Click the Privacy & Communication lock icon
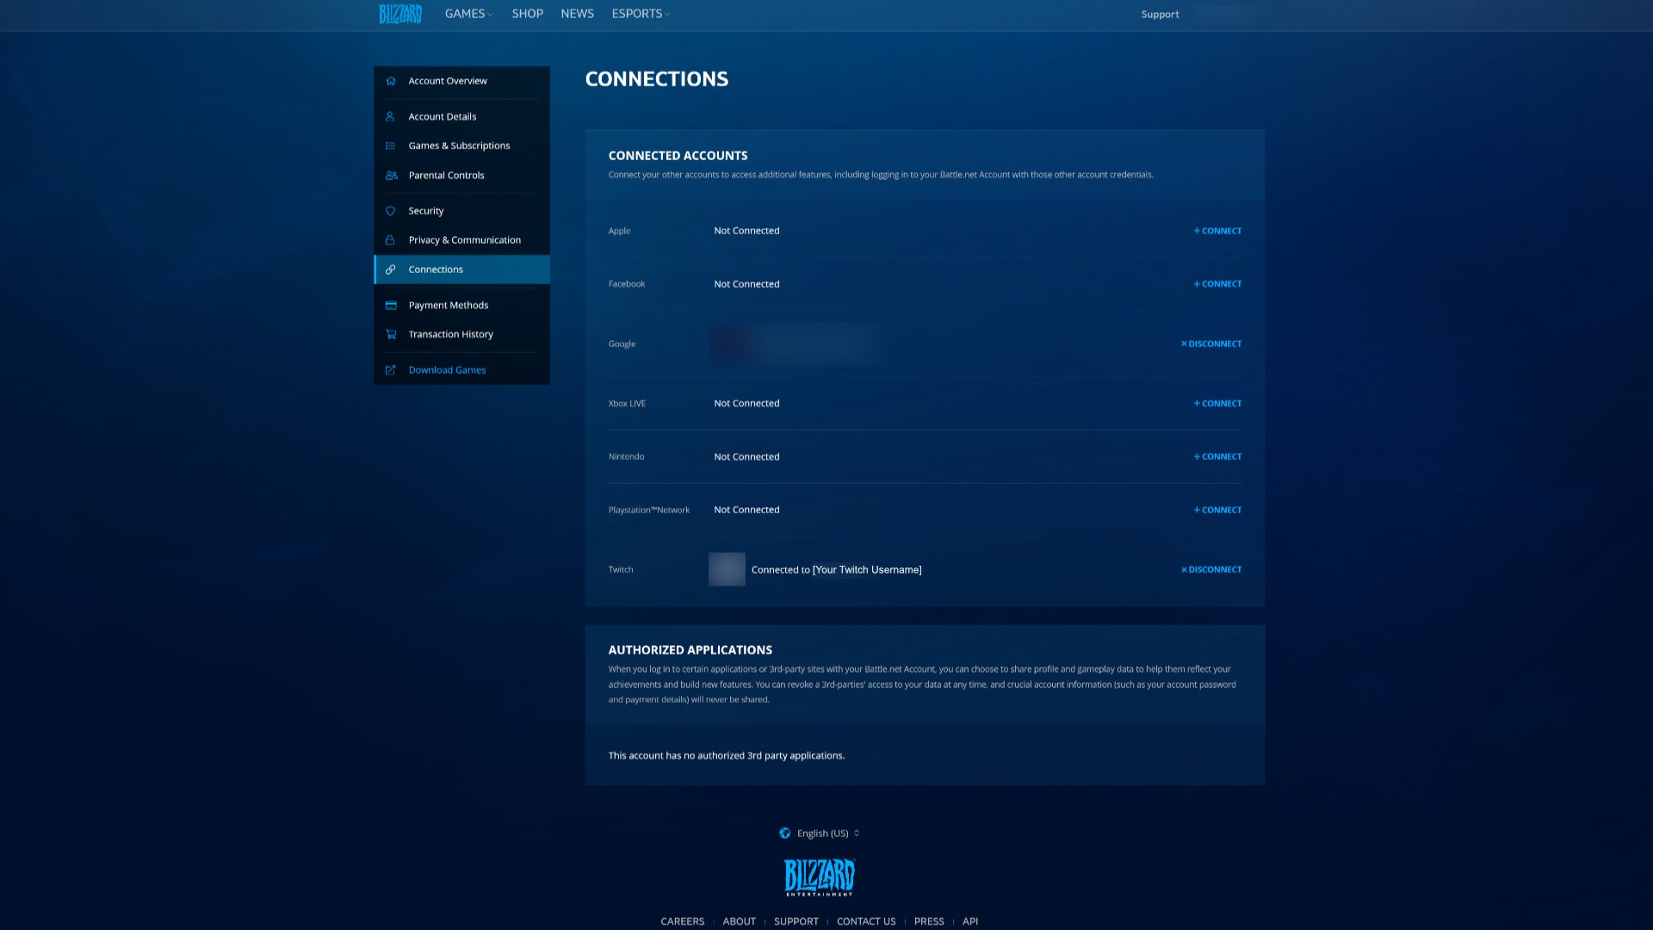This screenshot has height=930, width=1653. [x=392, y=239]
